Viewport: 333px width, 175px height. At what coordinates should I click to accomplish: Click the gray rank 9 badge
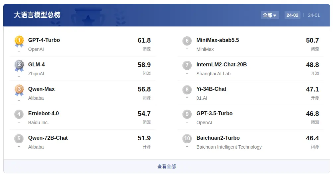(x=187, y=114)
